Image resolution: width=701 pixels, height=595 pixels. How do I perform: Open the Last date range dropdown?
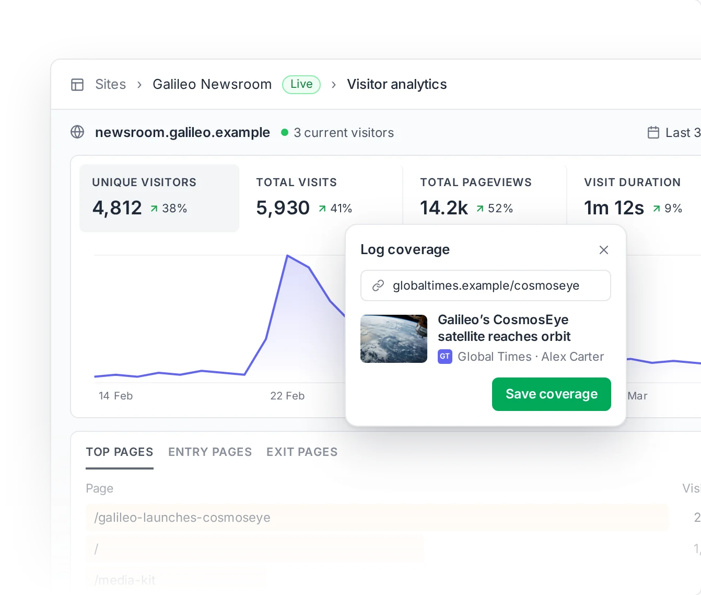tap(674, 133)
